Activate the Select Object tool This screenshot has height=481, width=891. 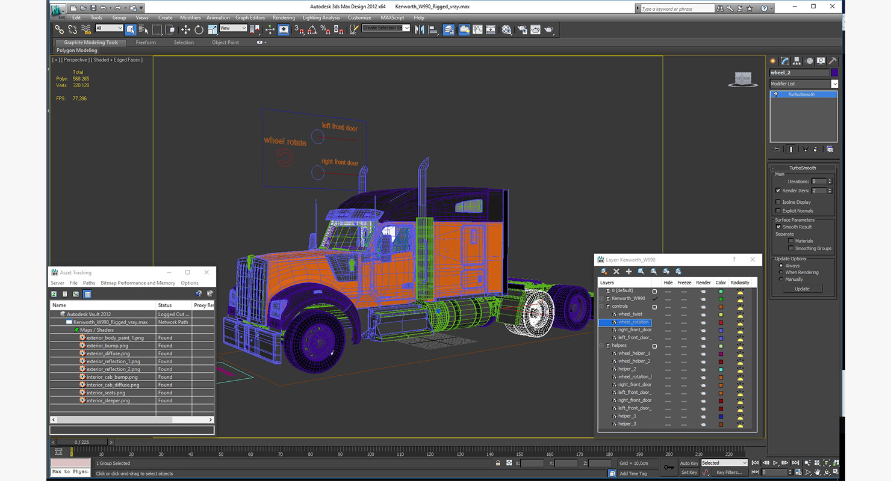tap(130, 29)
